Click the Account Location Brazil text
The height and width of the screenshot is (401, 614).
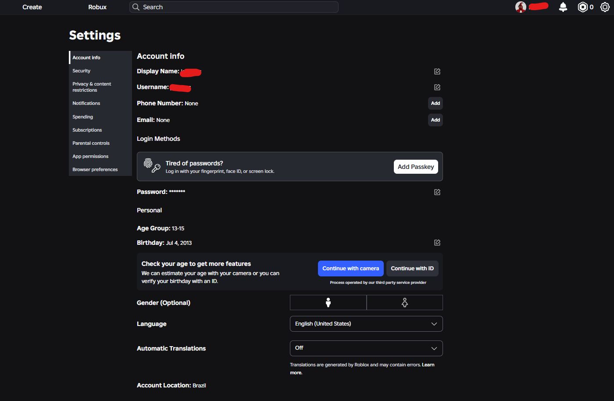171,385
